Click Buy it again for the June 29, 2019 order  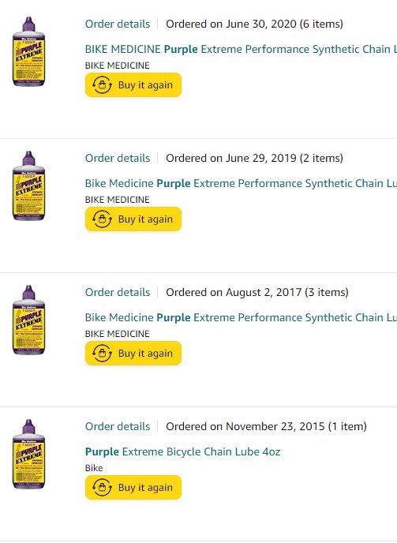(x=133, y=219)
